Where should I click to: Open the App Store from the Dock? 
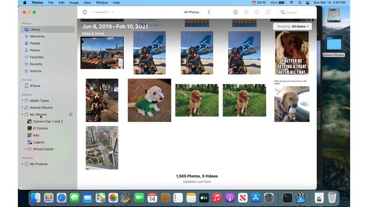pyautogui.click(x=255, y=198)
